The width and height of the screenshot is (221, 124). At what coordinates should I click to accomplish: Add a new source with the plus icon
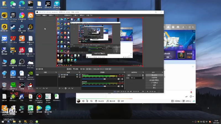[x=59, y=88]
